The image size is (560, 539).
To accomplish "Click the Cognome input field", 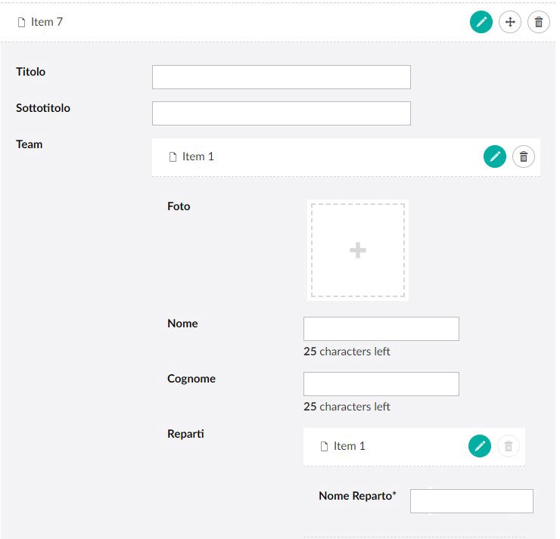I will click(x=381, y=384).
